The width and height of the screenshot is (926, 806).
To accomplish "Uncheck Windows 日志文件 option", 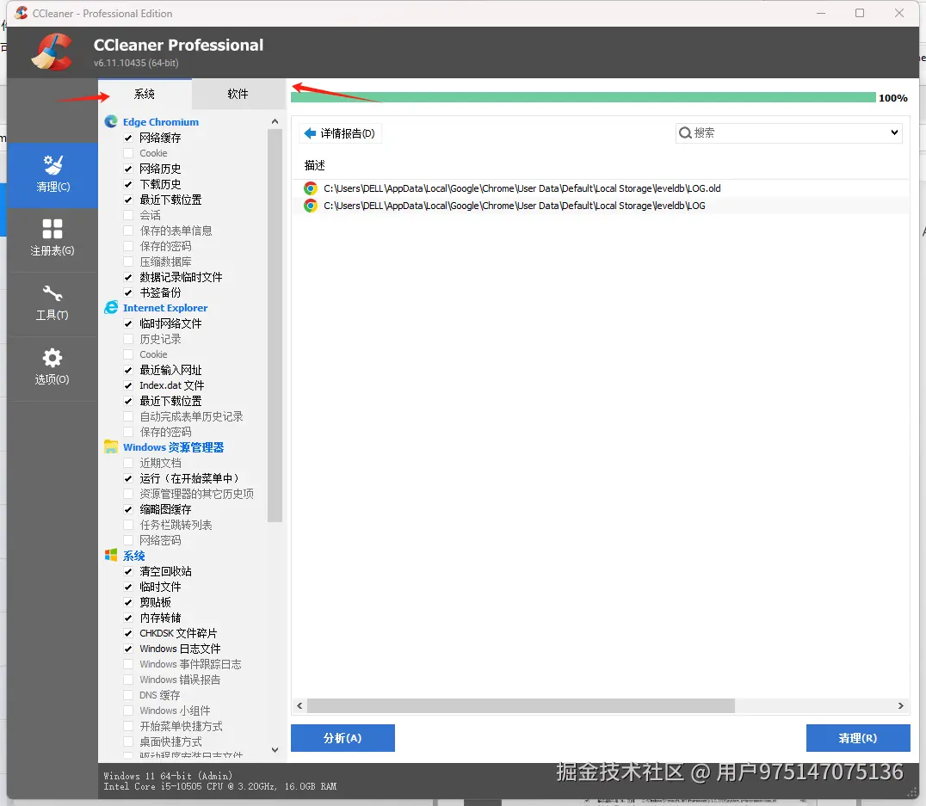I will click(128, 649).
